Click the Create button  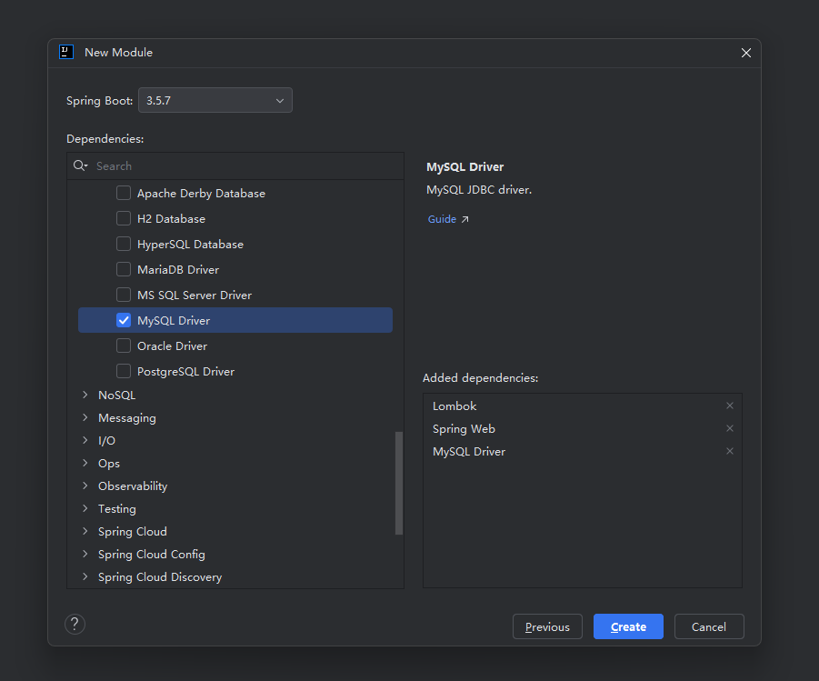[628, 626]
